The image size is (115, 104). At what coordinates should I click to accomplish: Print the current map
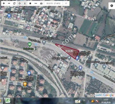(x=41, y=3)
